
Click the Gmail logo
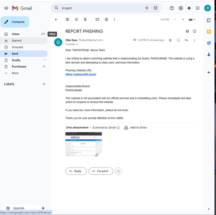point(22,8)
